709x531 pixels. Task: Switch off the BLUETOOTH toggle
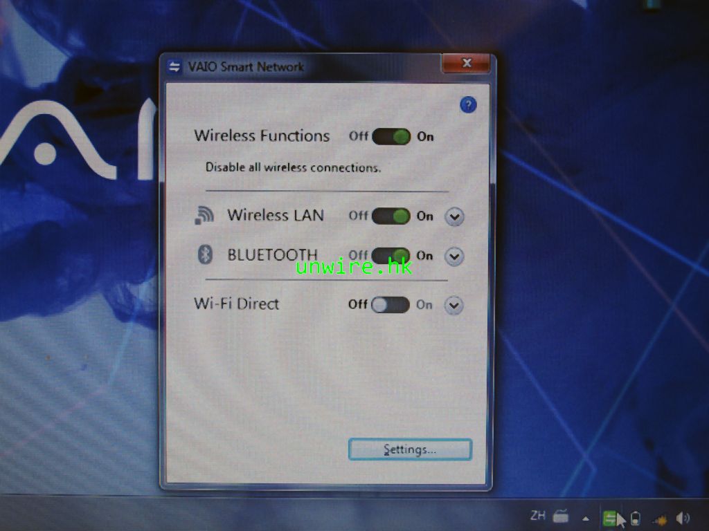click(391, 255)
